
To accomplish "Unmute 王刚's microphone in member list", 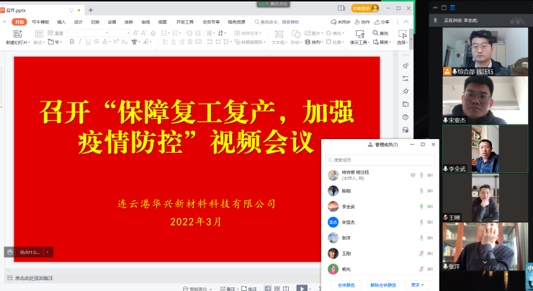I will [x=421, y=254].
